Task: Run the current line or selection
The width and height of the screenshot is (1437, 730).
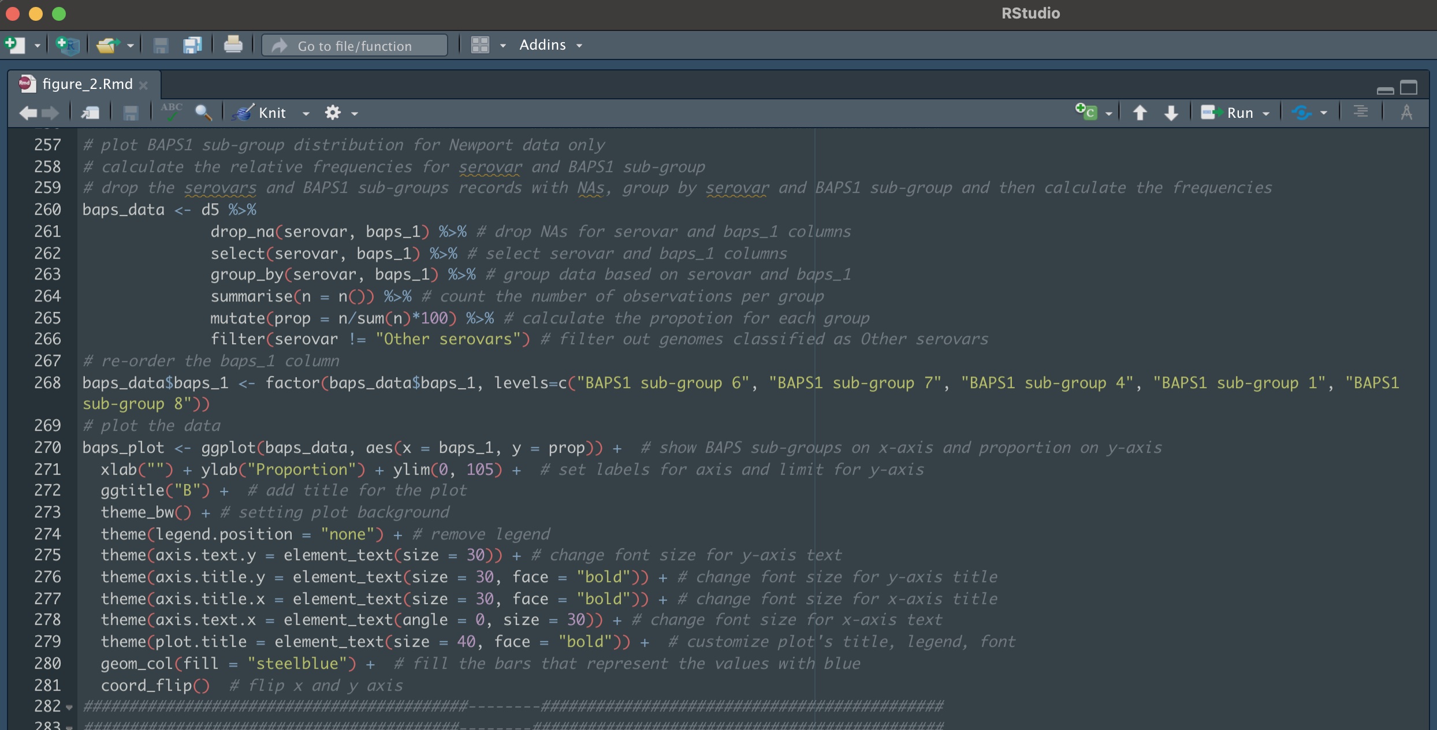Action: (x=1227, y=113)
